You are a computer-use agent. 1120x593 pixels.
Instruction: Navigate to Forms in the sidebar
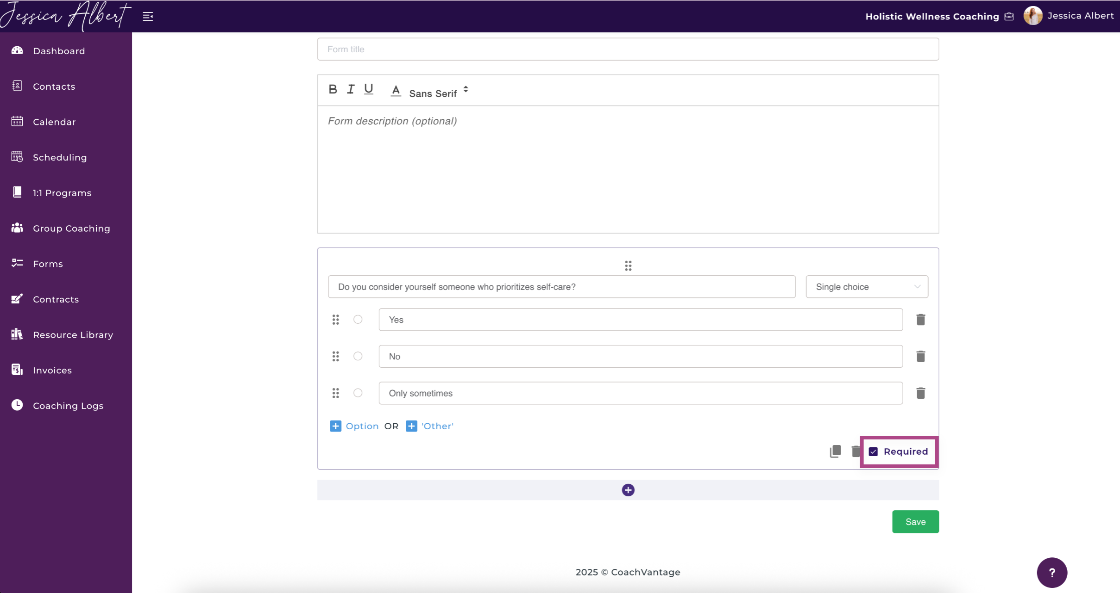coord(48,264)
